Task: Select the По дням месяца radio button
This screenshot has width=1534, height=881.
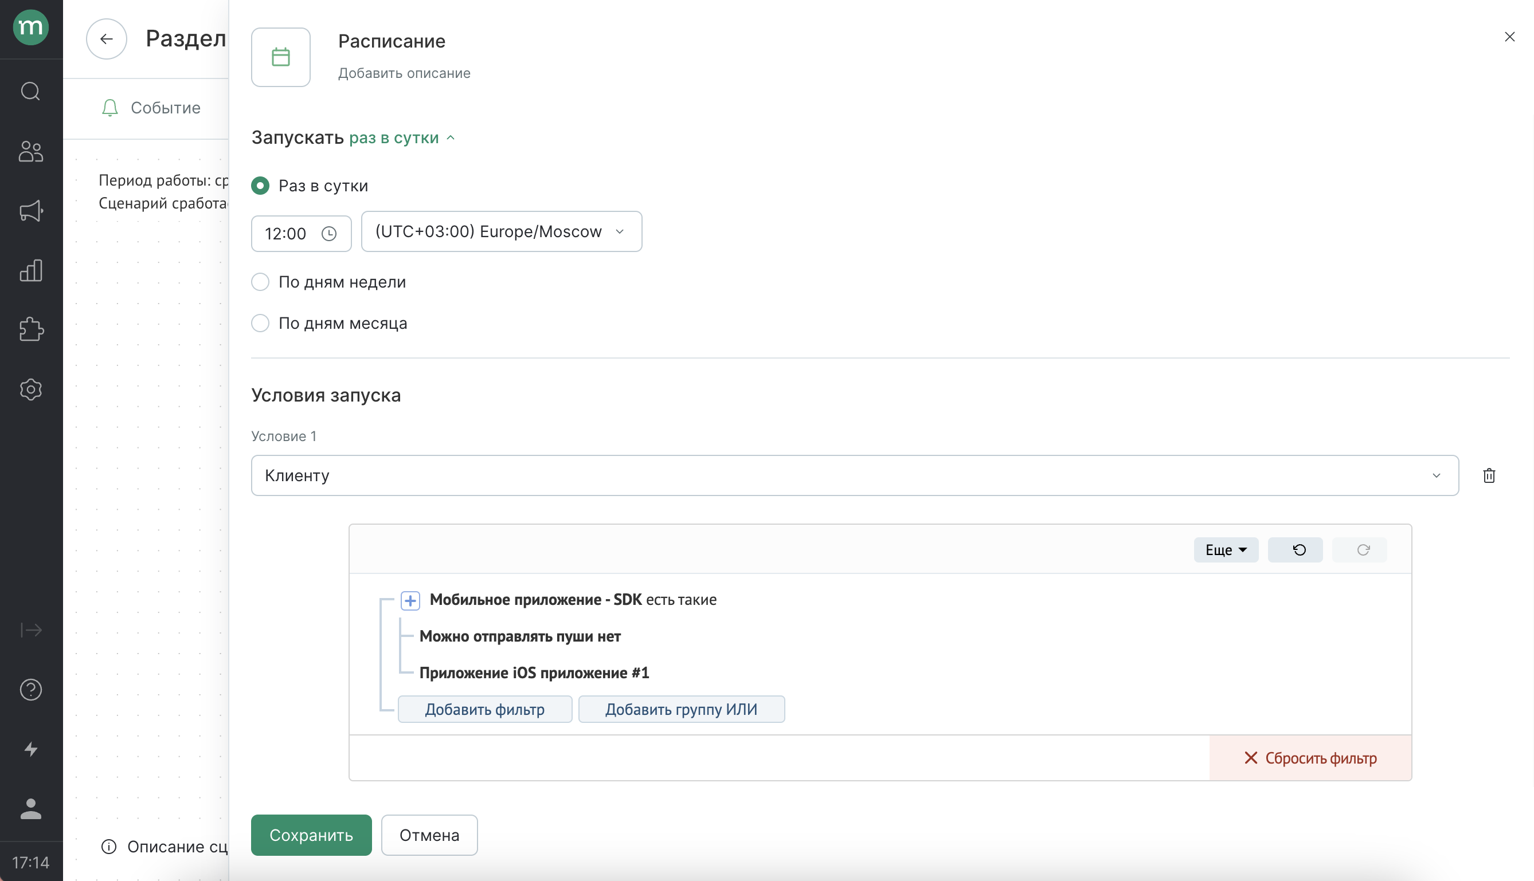Action: tap(260, 323)
